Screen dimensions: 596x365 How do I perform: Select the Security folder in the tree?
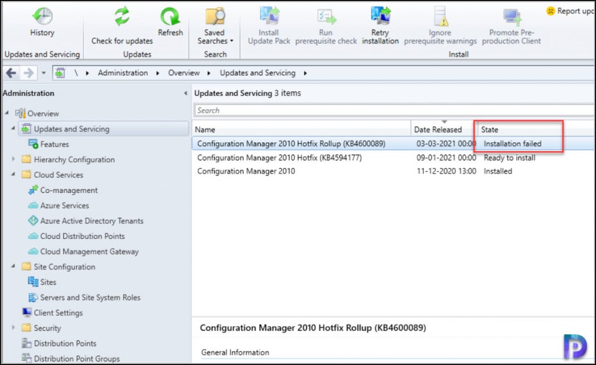click(47, 328)
